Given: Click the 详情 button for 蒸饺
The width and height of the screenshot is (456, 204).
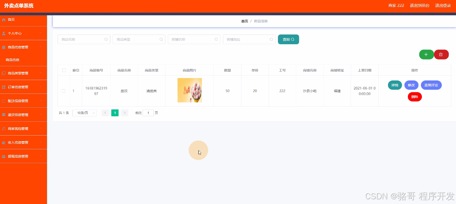Looking at the screenshot, I should (395, 85).
